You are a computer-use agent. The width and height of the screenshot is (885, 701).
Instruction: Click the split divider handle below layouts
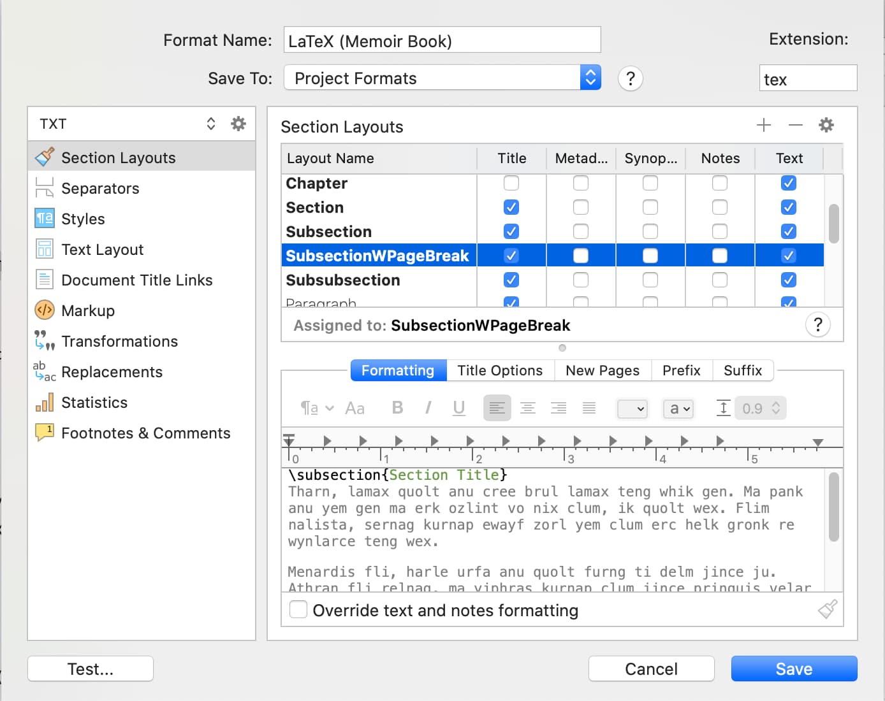coord(562,348)
